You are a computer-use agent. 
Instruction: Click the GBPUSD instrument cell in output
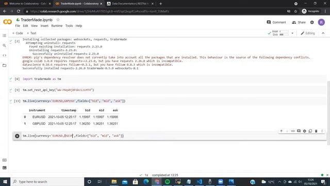[x=39, y=123]
